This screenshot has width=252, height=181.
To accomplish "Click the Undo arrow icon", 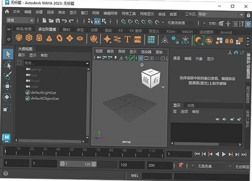I will pos(64,21).
